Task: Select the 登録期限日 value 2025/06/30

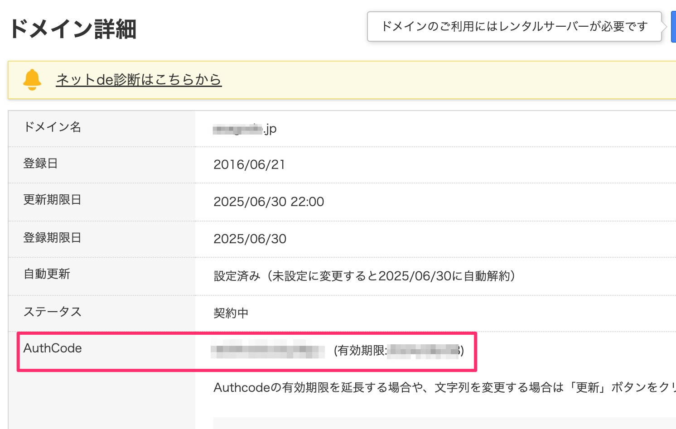Action: tap(250, 238)
